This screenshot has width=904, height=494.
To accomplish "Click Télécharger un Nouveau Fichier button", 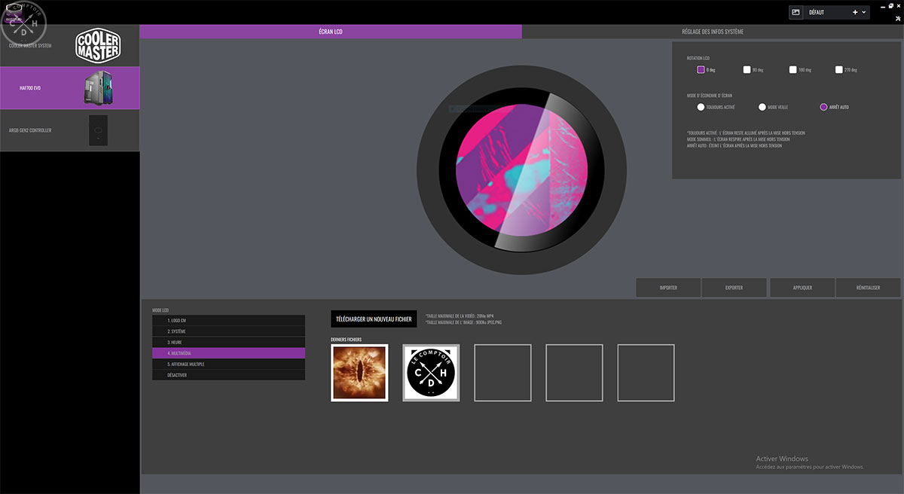I will click(x=373, y=319).
